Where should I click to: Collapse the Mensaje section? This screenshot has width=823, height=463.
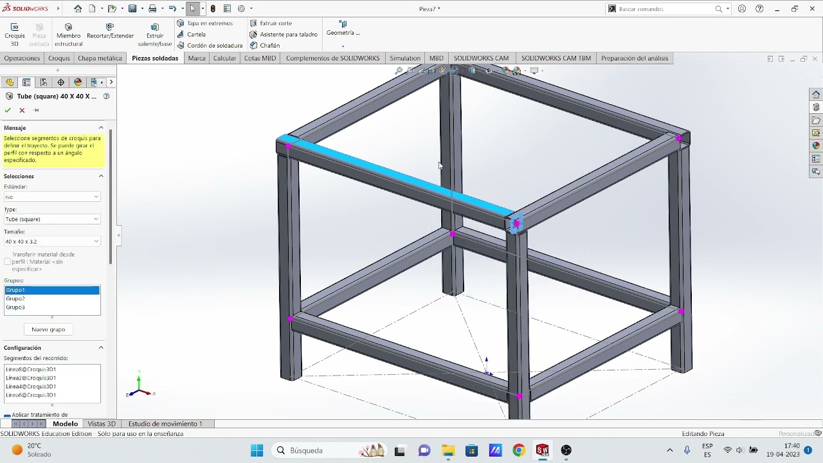point(101,128)
